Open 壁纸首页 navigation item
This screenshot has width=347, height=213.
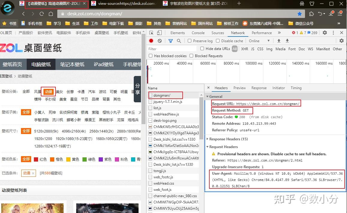coord(12,64)
